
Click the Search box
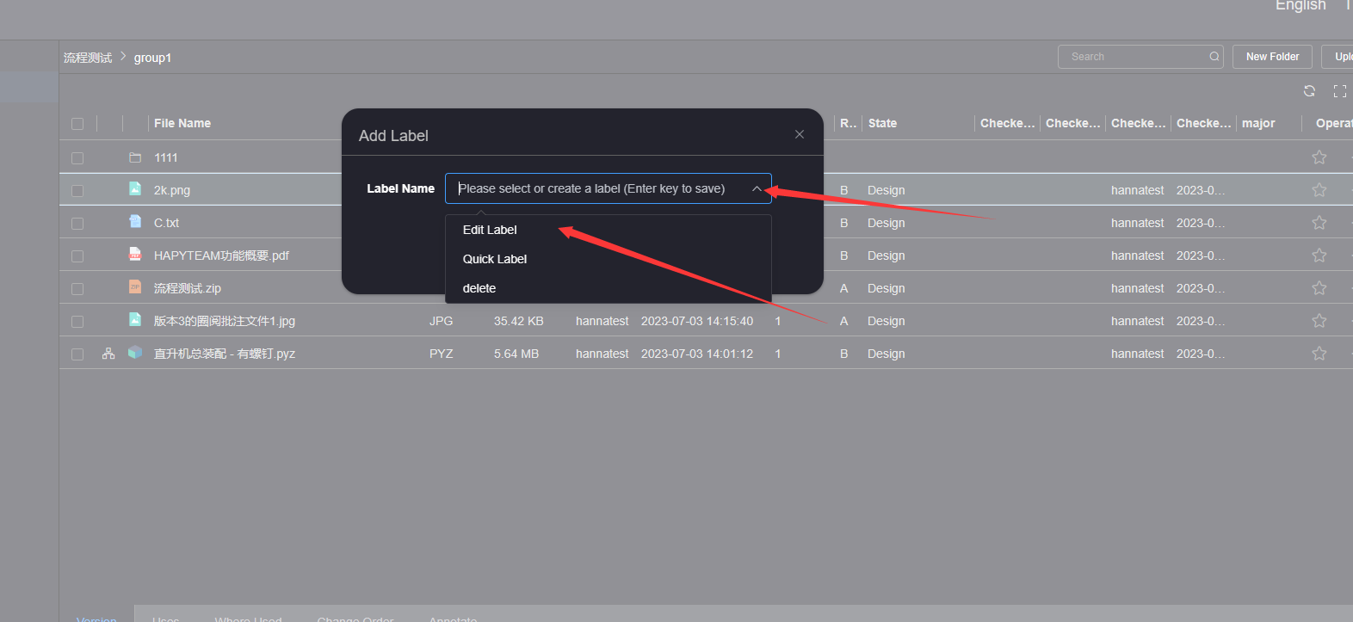1140,57
